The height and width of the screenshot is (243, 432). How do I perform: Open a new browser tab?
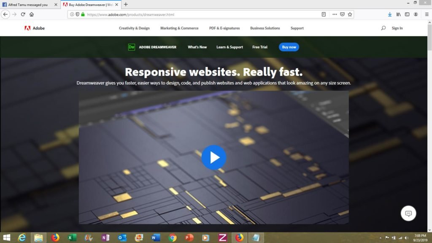(126, 4)
